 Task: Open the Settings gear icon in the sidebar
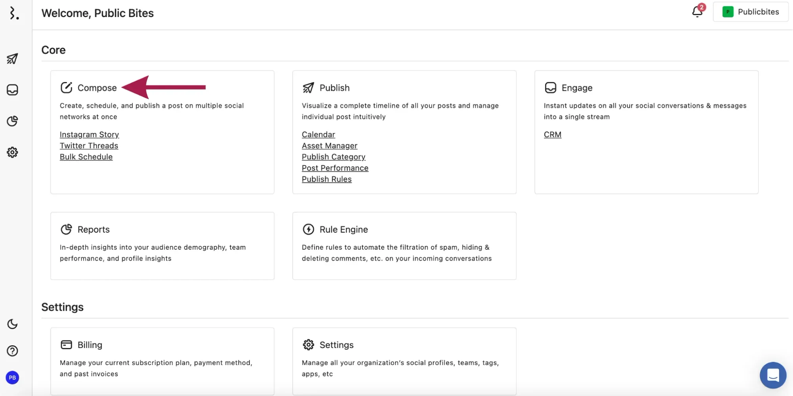[12, 152]
